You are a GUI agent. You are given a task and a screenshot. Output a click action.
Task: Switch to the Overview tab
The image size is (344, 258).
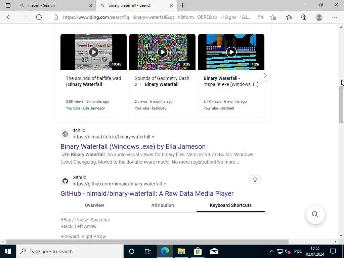coord(94,205)
